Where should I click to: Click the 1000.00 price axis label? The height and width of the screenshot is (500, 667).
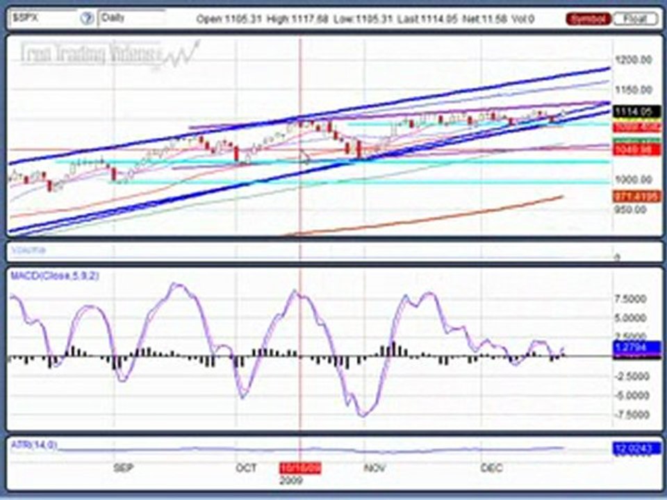pos(634,179)
